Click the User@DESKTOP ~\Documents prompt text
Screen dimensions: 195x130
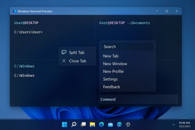point(125,23)
